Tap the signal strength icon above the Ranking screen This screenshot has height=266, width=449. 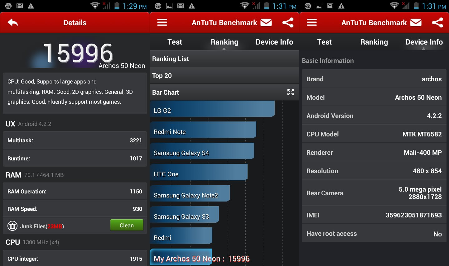[256, 6]
